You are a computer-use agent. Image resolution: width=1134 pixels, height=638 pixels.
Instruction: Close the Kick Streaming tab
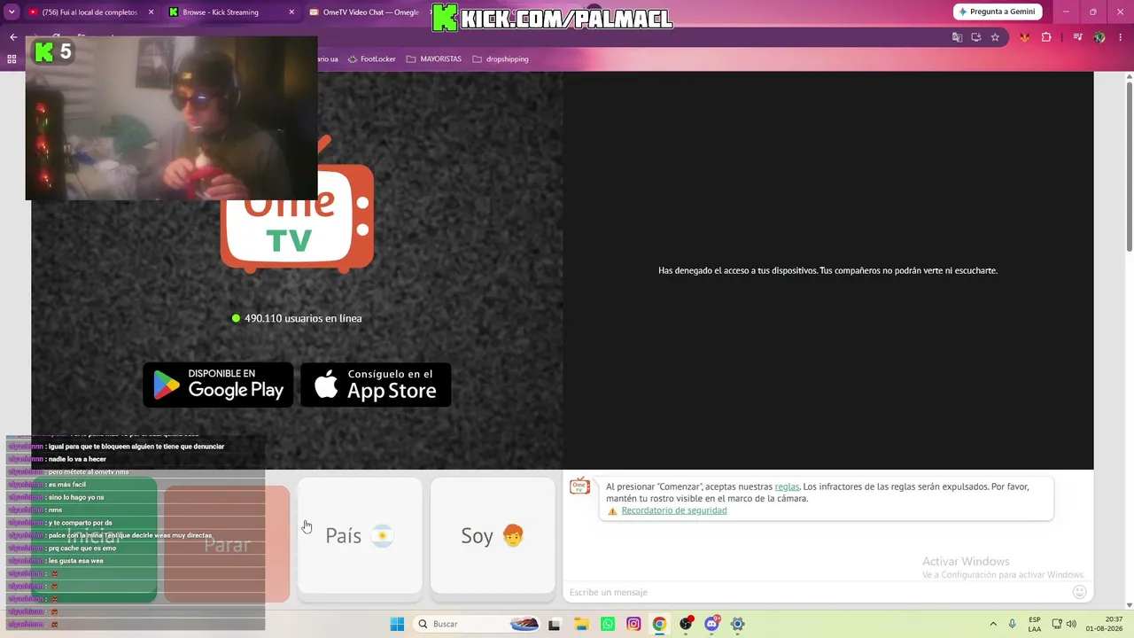tap(291, 12)
